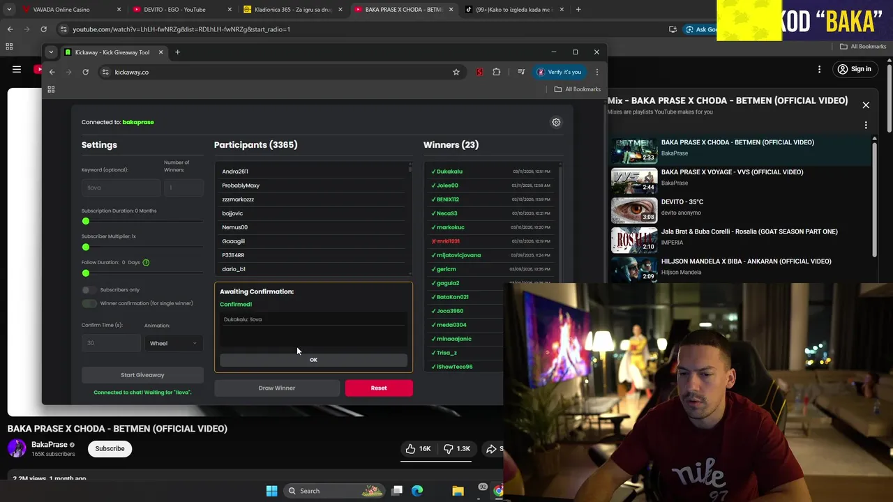Click the Draw Winner button
This screenshot has height=502, width=893.
[277, 388]
